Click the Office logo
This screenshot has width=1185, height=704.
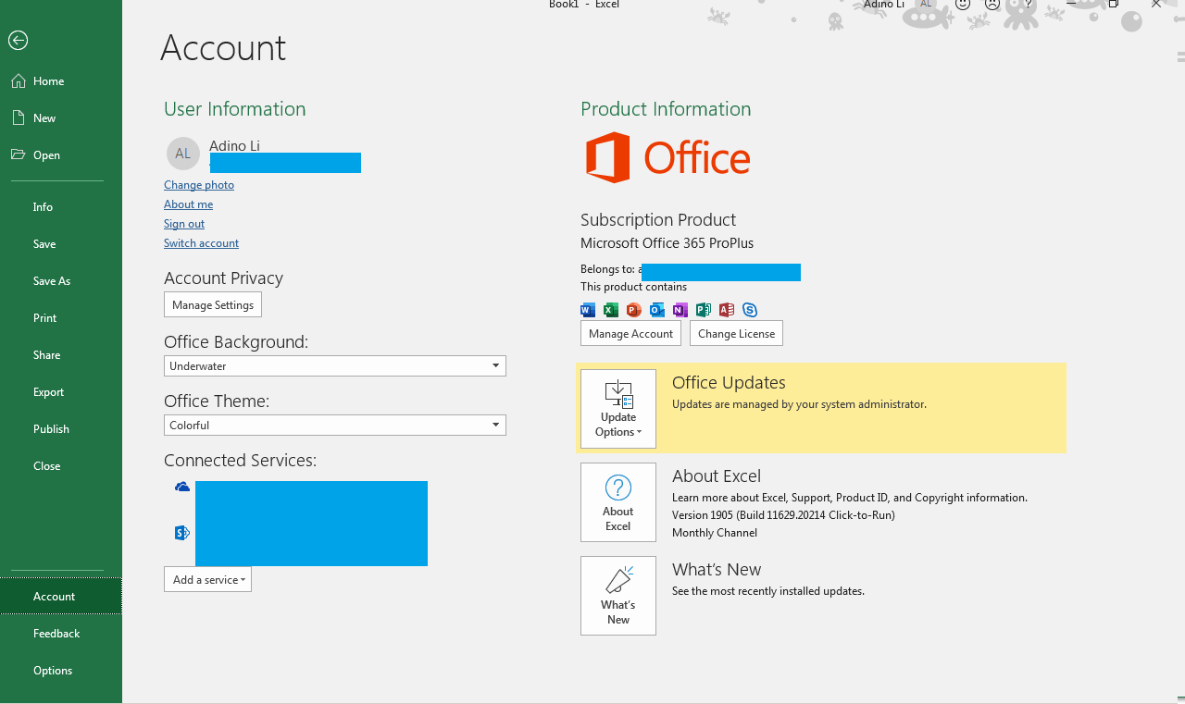pos(667,157)
